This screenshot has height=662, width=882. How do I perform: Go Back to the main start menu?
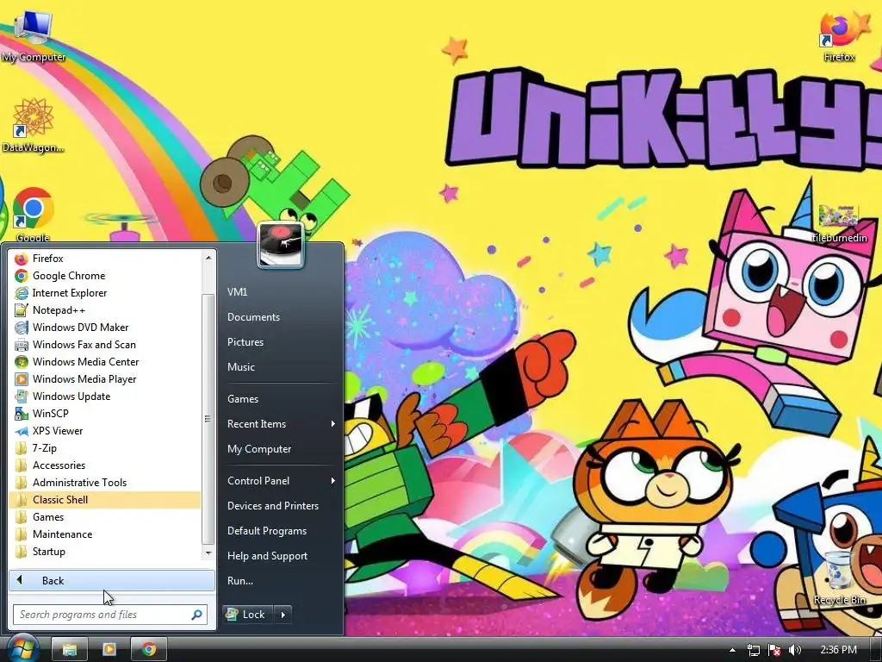tap(112, 580)
